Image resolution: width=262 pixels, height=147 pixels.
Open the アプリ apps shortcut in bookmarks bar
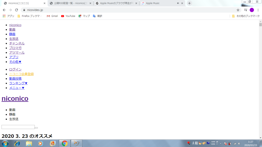pyautogui.click(x=8, y=16)
